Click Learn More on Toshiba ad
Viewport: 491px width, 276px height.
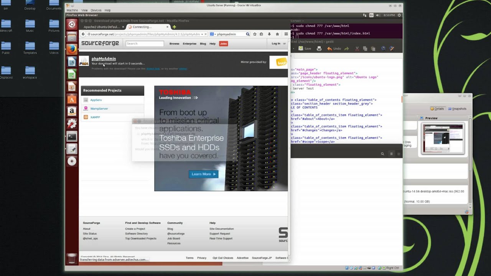tap(203, 174)
